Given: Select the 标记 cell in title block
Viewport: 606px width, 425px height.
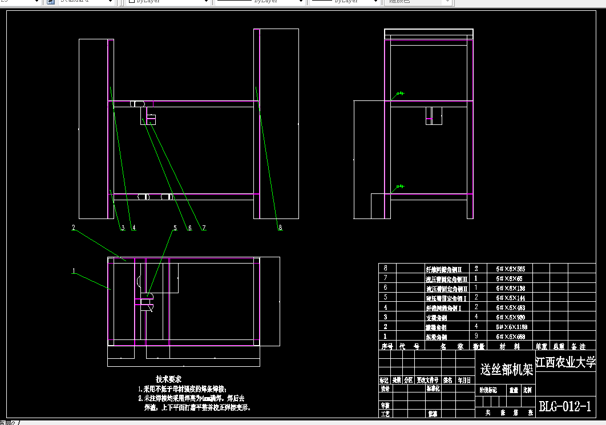Looking at the screenshot, I should (384, 380).
